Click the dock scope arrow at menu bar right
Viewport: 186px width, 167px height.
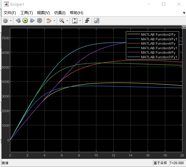(184, 13)
